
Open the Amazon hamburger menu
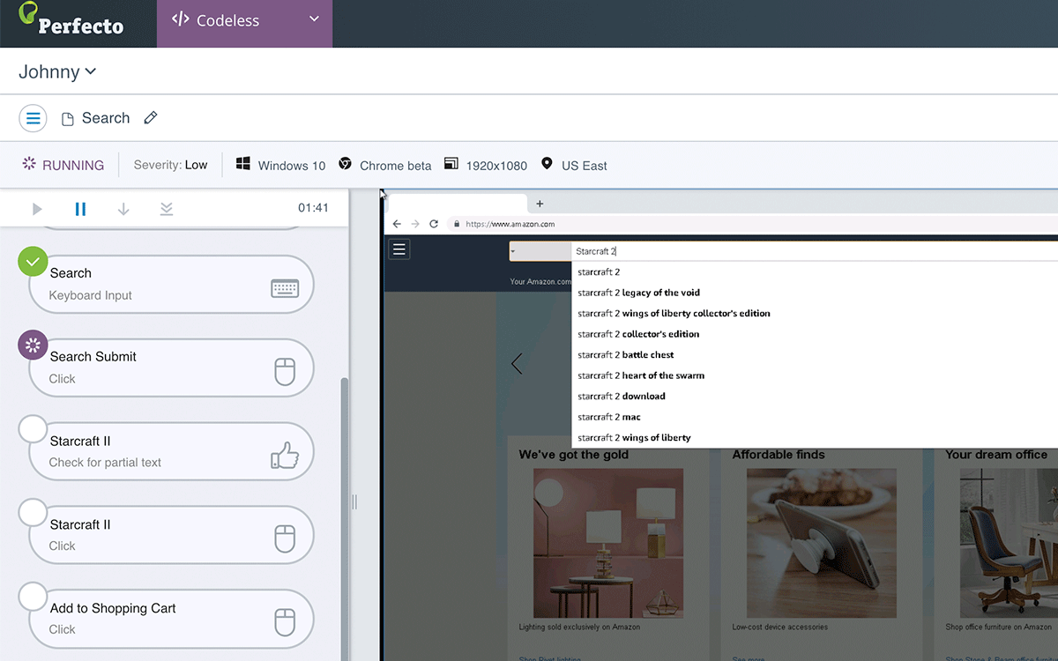399,249
